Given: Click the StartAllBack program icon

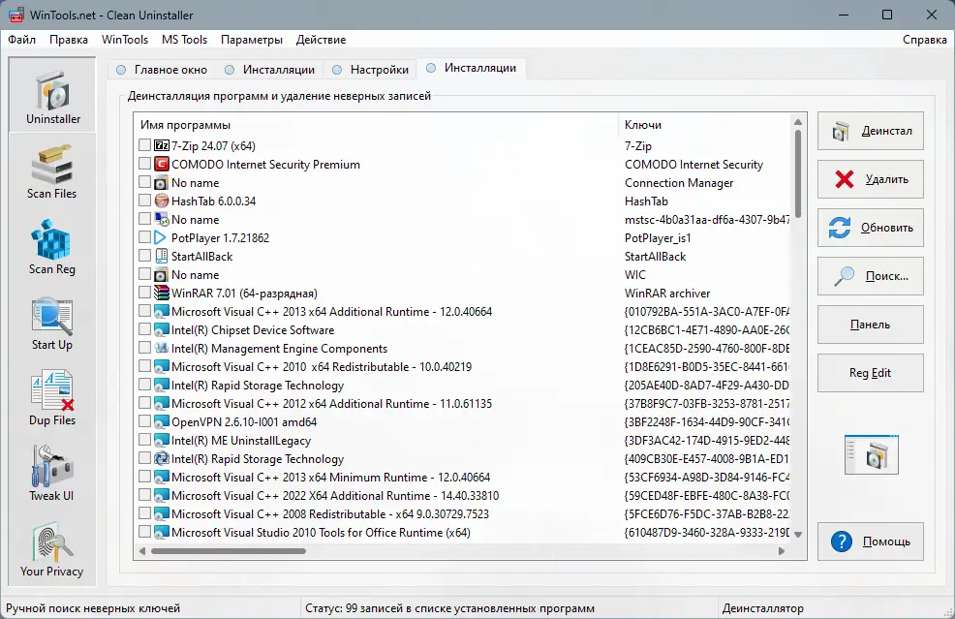Looking at the screenshot, I should click(x=162, y=256).
